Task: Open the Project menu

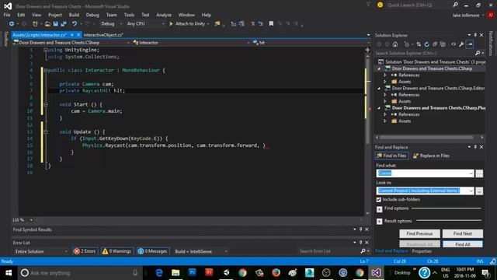Action: tap(55, 15)
